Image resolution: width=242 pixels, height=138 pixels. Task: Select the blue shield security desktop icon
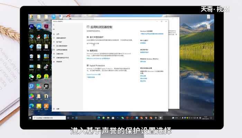pyautogui.click(x=31, y=87)
